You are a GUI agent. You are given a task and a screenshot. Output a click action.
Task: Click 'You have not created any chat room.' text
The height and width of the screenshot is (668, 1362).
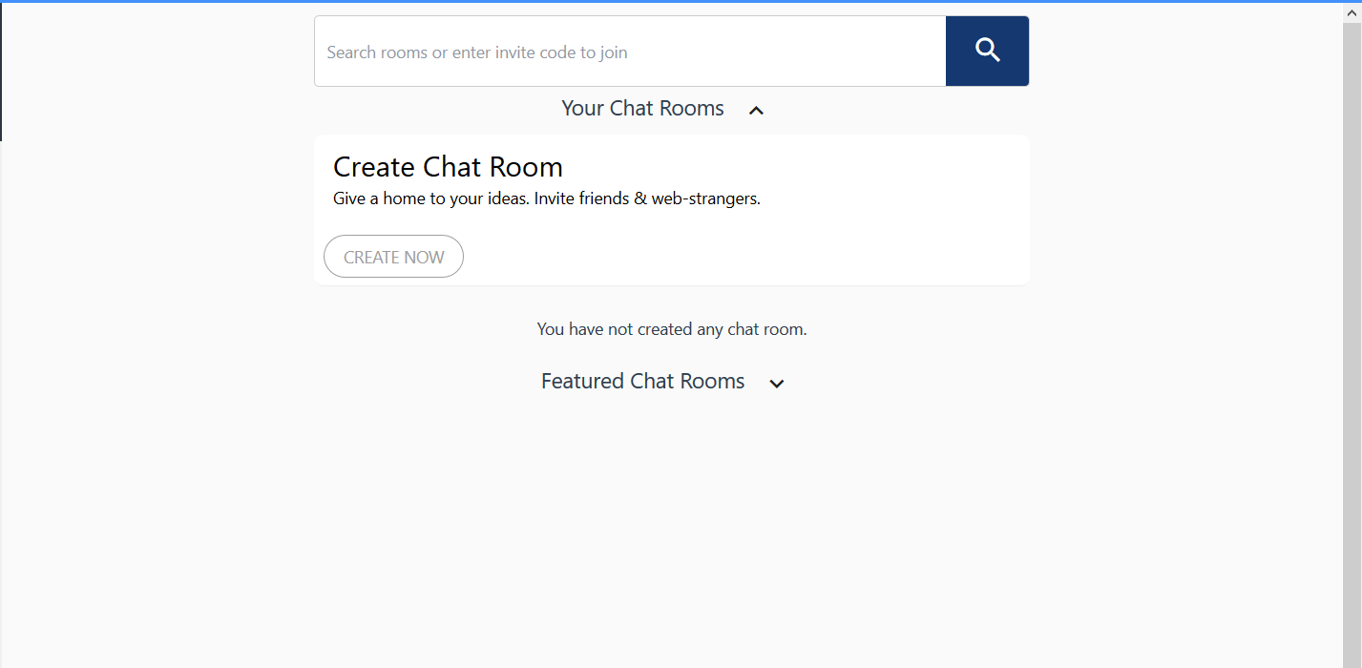(x=672, y=329)
